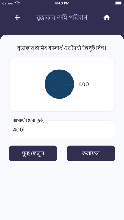Click the dark header bar below the title
The width and height of the screenshot is (124, 220).
[62, 29]
